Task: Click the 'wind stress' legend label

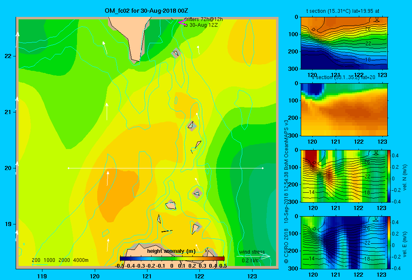Action: coord(252,252)
